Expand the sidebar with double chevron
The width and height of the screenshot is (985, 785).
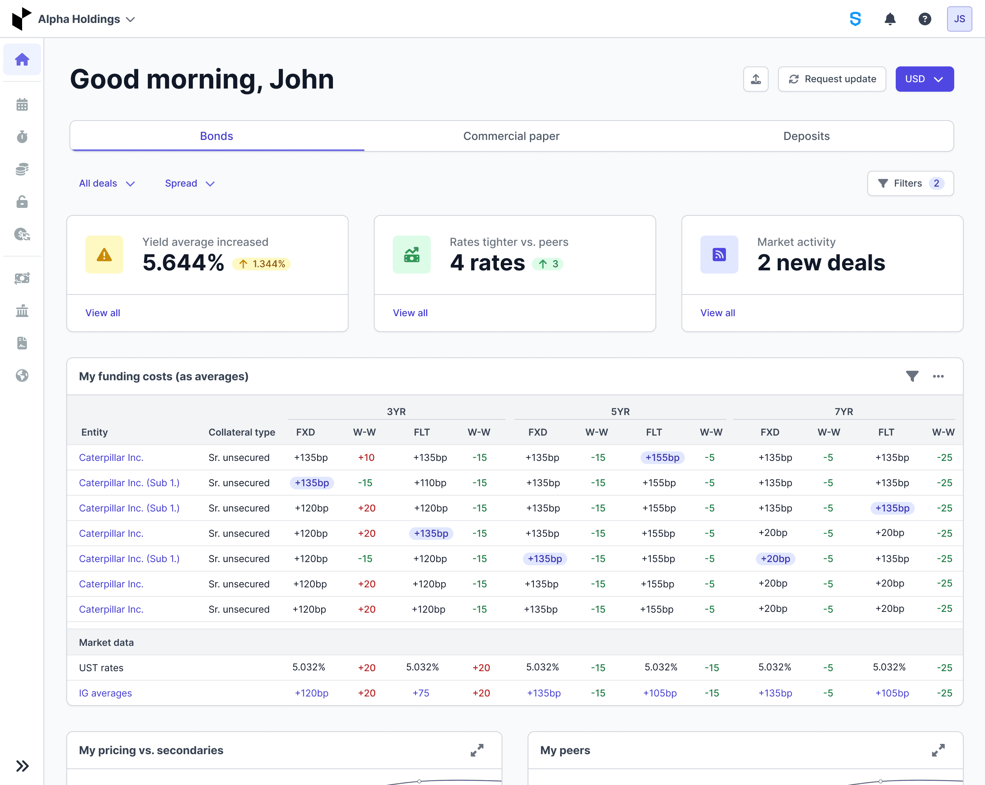click(22, 766)
